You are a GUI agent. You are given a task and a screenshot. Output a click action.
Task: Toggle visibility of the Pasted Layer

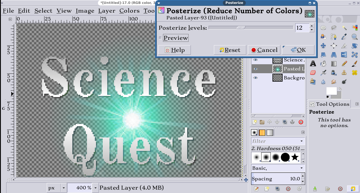256,69
